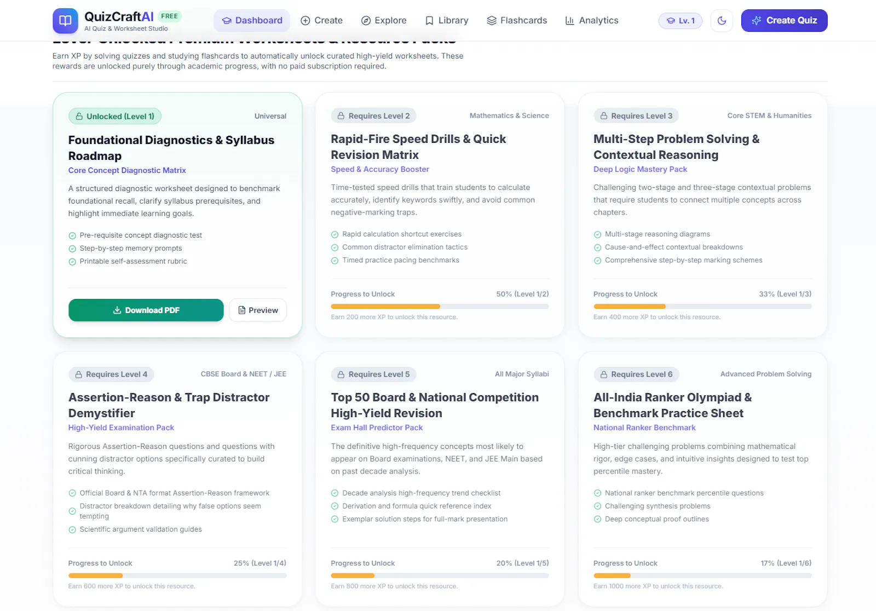Click the check icon beside 'Multi-stage reasoning diagrams'
The image size is (876, 611).
[597, 234]
